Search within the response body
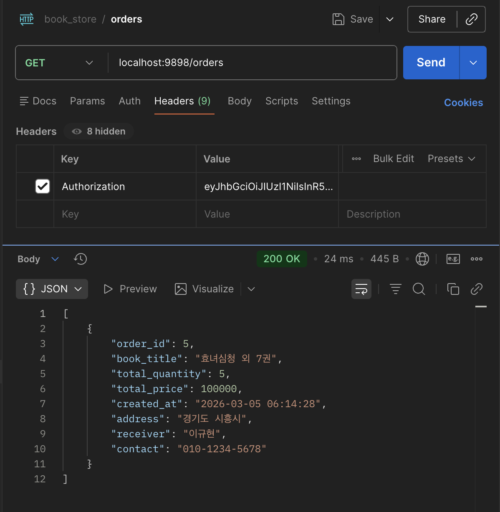 tap(419, 289)
